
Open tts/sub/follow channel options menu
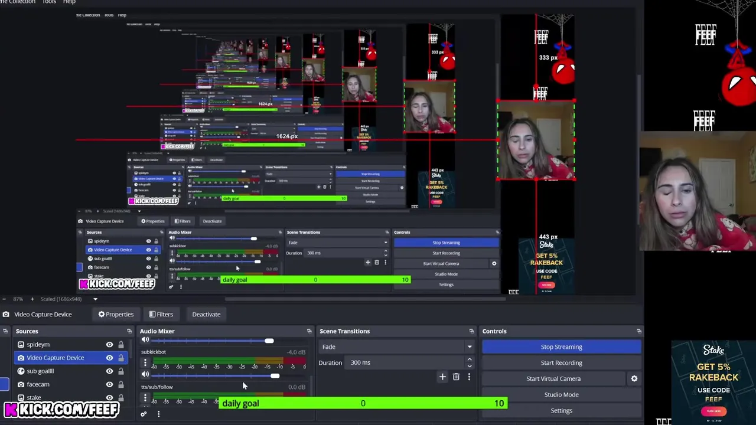[145, 398]
